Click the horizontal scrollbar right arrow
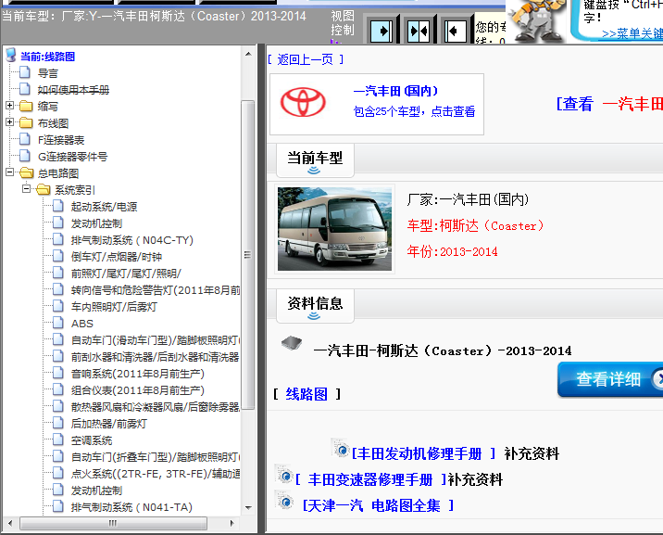Viewport: 663px width, 535px height. point(231,523)
